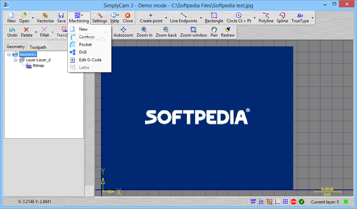
Task: Click the Transform toolbar button
Action: coord(62,32)
